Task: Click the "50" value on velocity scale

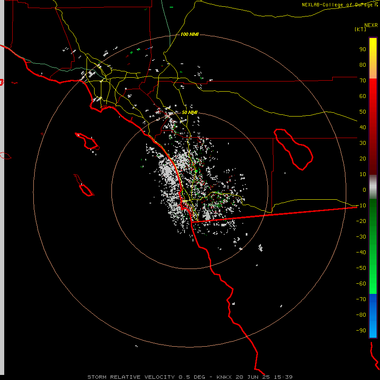Action: coord(363,112)
